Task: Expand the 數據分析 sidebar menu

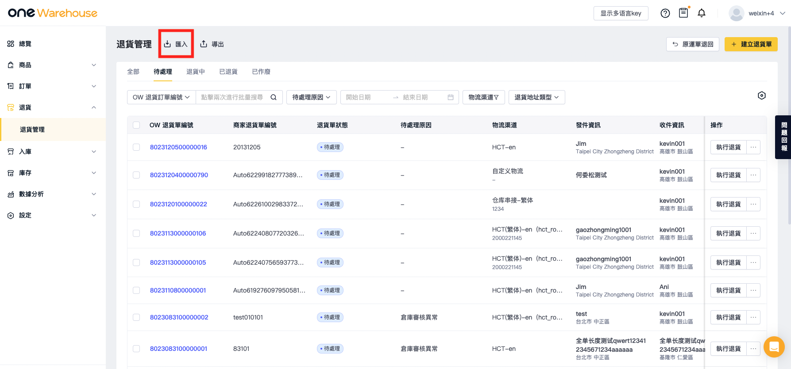Action: click(x=53, y=194)
